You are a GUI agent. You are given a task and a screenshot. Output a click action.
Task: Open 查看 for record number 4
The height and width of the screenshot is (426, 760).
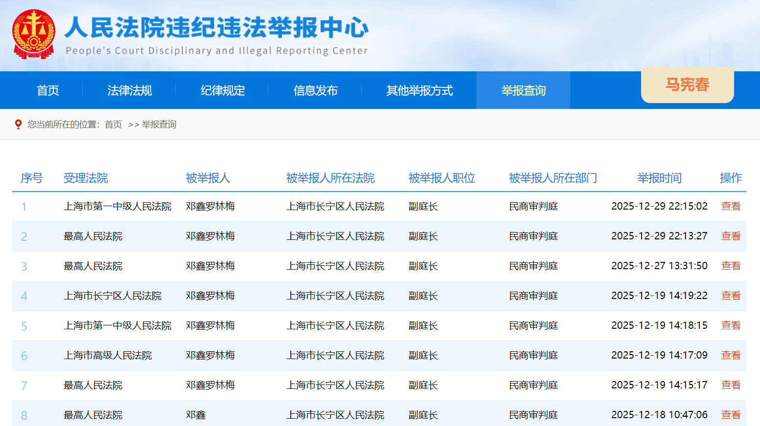coord(731,296)
